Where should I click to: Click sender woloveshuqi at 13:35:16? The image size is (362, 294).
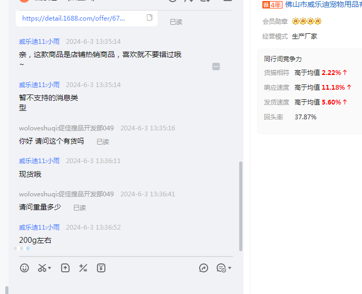[66, 128]
